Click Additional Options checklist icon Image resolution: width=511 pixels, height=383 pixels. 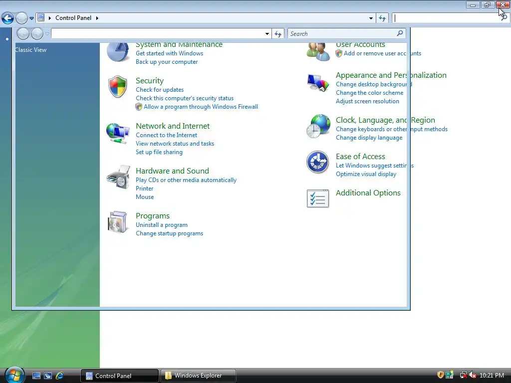click(318, 198)
